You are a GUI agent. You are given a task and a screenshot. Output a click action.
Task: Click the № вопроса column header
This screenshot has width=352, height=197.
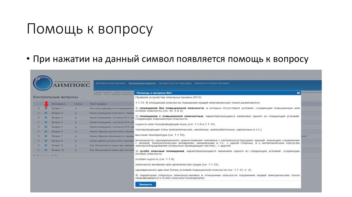(58, 104)
